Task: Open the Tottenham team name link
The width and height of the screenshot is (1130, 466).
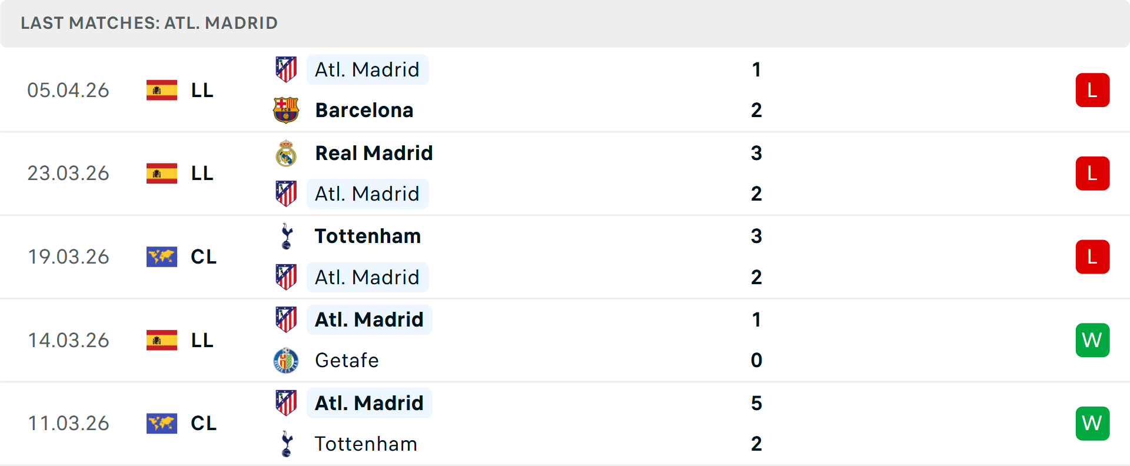Action: [x=367, y=236]
